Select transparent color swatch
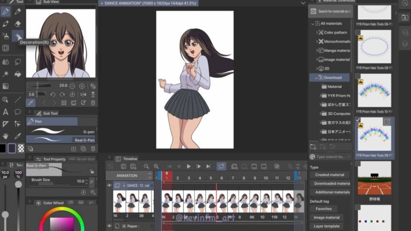 [x=21, y=148]
